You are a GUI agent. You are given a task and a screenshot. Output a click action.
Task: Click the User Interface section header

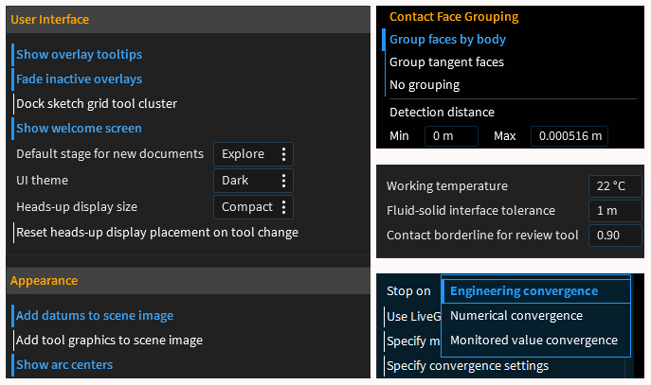coord(188,20)
